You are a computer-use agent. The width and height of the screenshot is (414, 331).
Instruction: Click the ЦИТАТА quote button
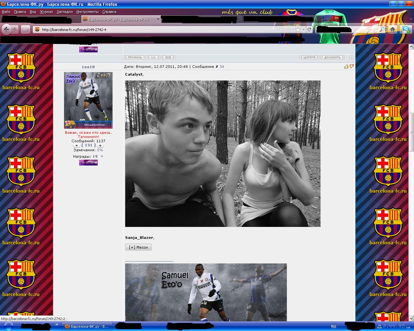[x=309, y=58]
